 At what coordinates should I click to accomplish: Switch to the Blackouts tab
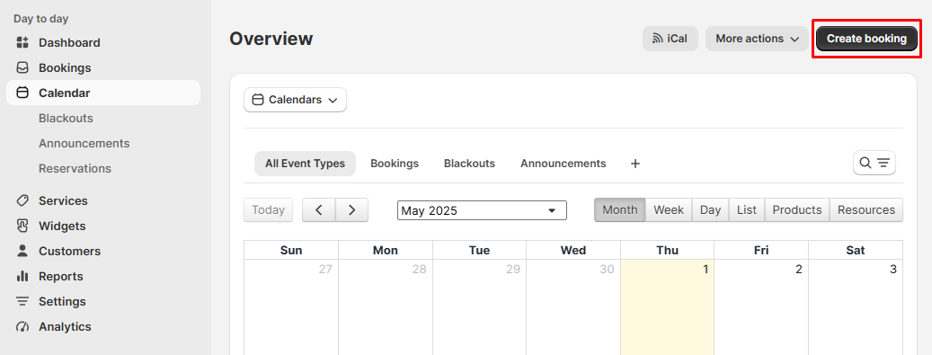[x=469, y=164]
